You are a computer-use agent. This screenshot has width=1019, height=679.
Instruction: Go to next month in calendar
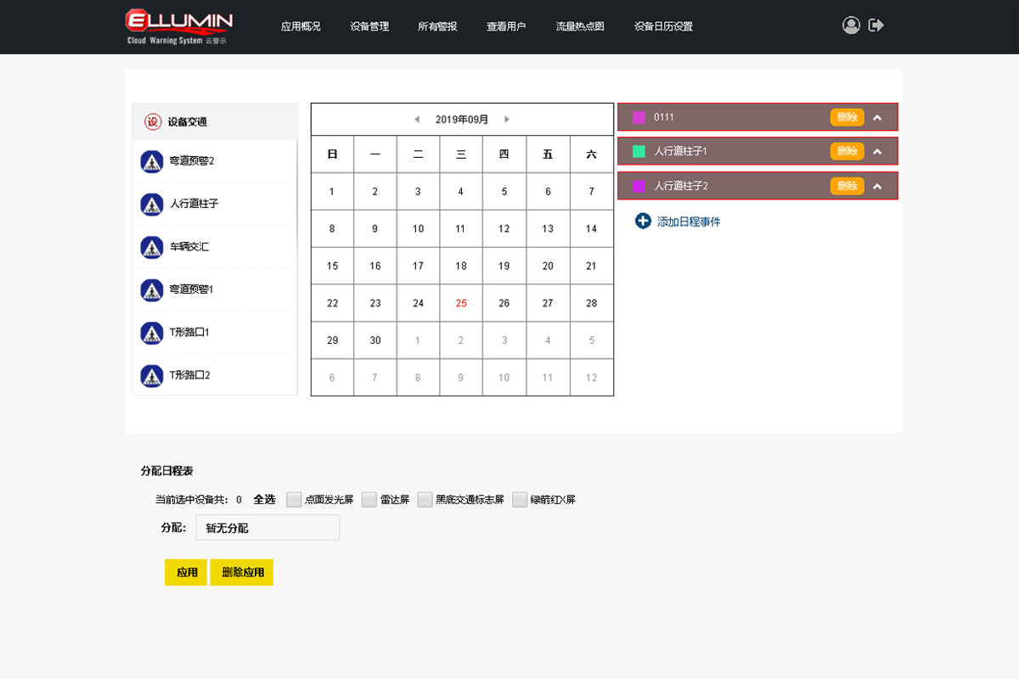[507, 120]
